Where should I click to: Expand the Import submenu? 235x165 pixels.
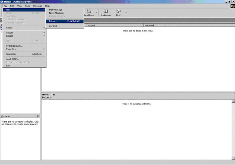point(24,32)
